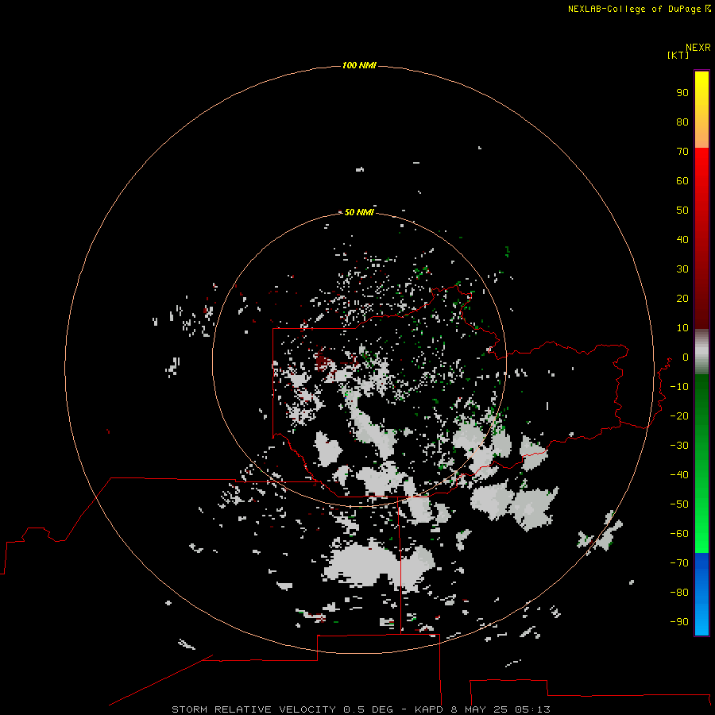The image size is (715, 715).
Task: Click the 60 value on the velocity scale
Action: click(x=682, y=181)
